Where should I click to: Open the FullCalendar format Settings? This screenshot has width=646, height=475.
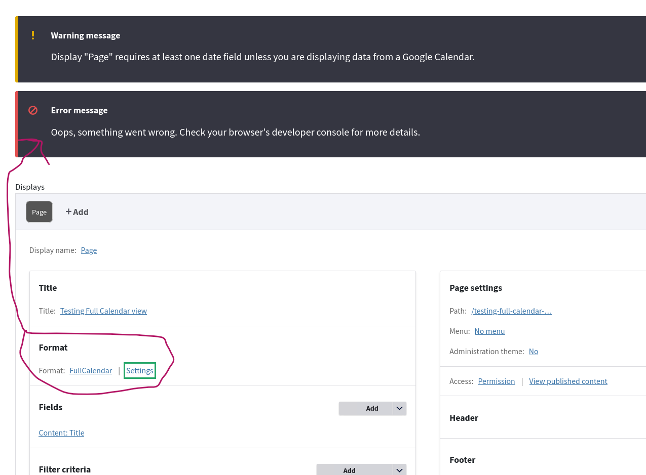click(139, 370)
